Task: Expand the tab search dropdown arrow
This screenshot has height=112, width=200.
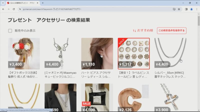Action: pyautogui.click(x=3, y=3)
